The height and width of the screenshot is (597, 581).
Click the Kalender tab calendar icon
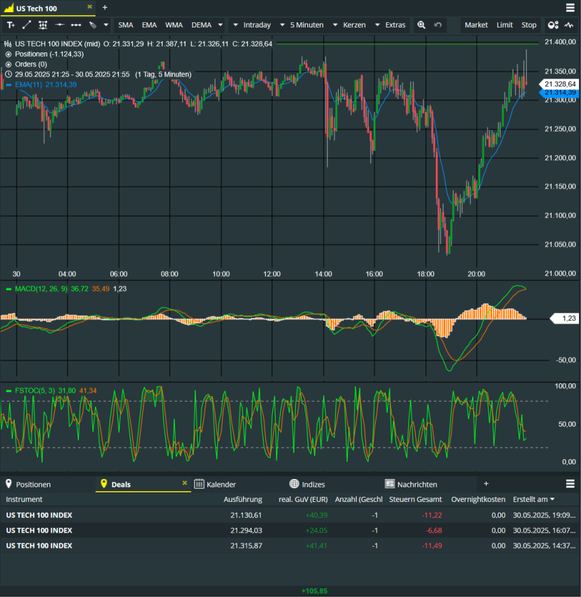pos(199,483)
